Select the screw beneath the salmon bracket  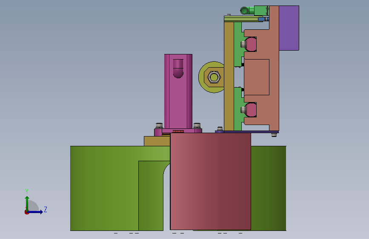click(274, 135)
